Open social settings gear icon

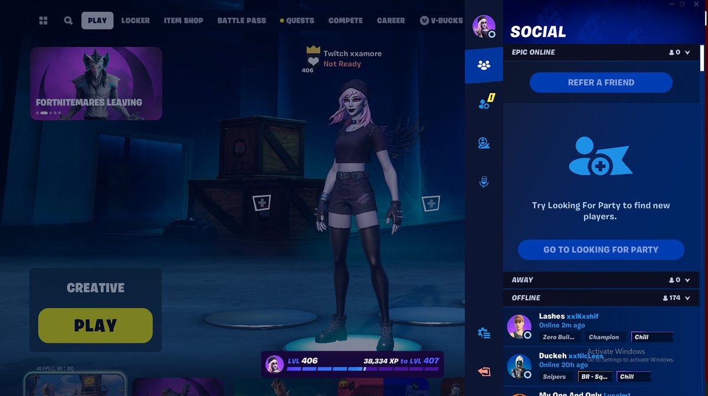[484, 334]
